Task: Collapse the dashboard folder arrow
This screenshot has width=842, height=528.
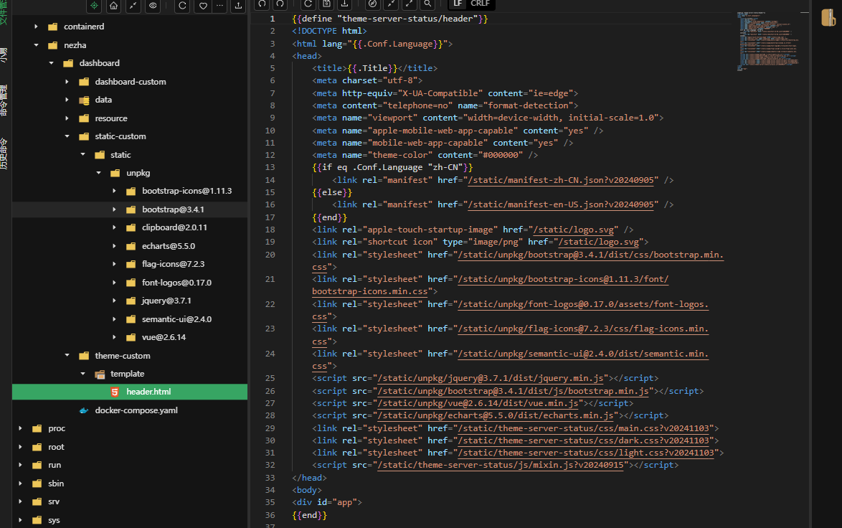Action: click(52, 63)
